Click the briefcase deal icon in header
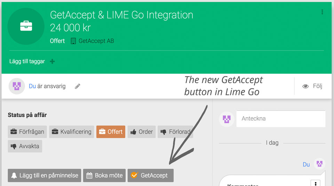 point(26,26)
